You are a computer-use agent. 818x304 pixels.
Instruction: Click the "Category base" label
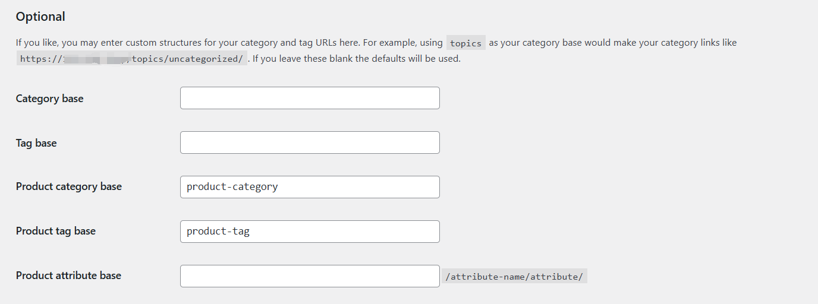(x=49, y=99)
